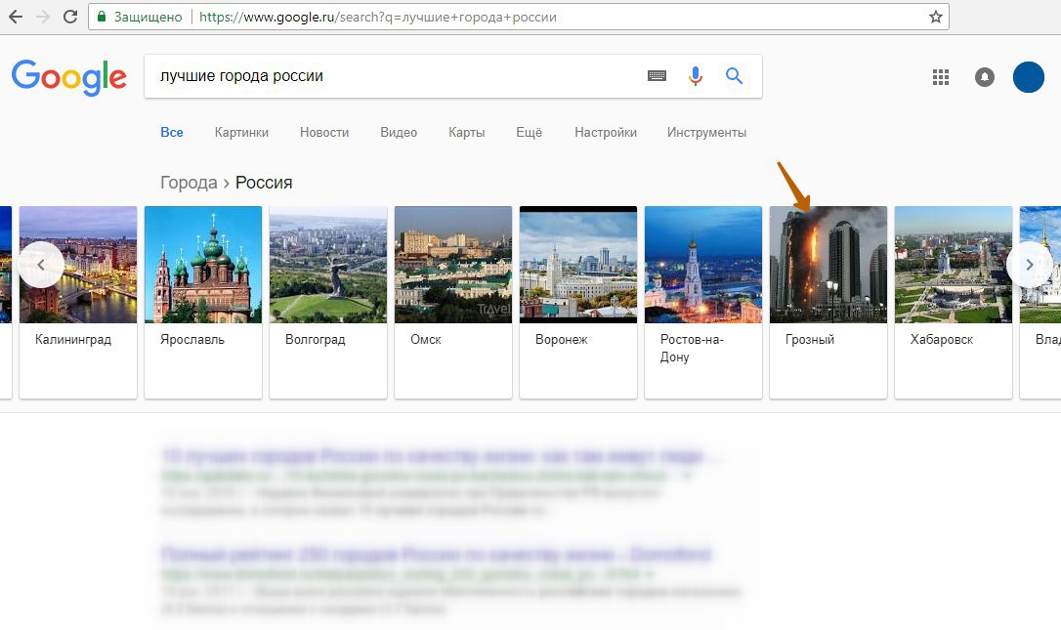Start voice search with microphone icon

coord(695,76)
